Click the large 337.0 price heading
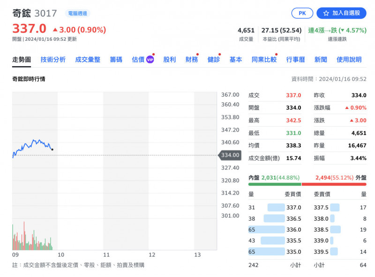This screenshot has width=375, height=277. tap(29, 29)
